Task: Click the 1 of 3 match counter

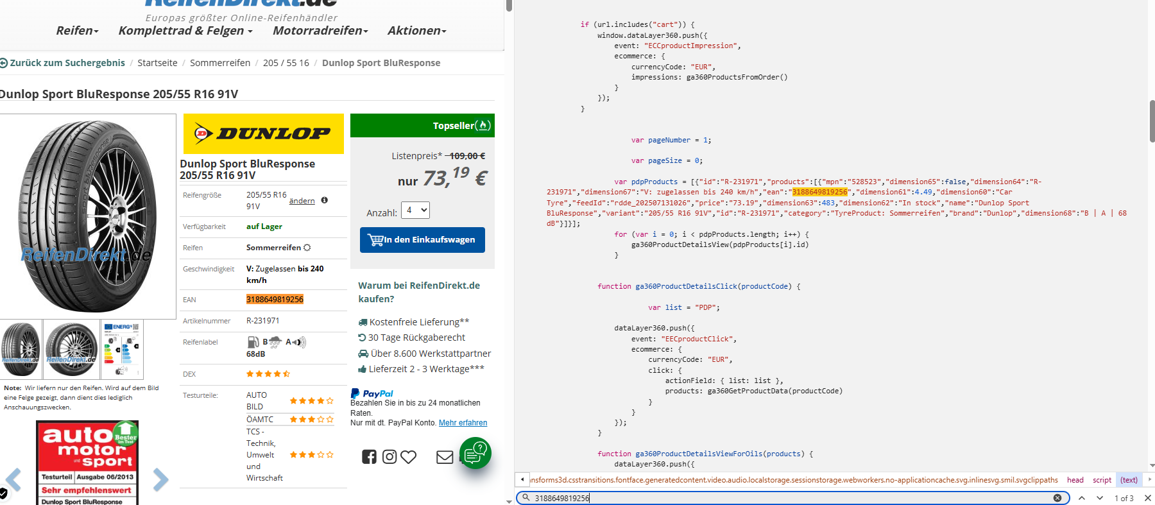Action: 1124,498
